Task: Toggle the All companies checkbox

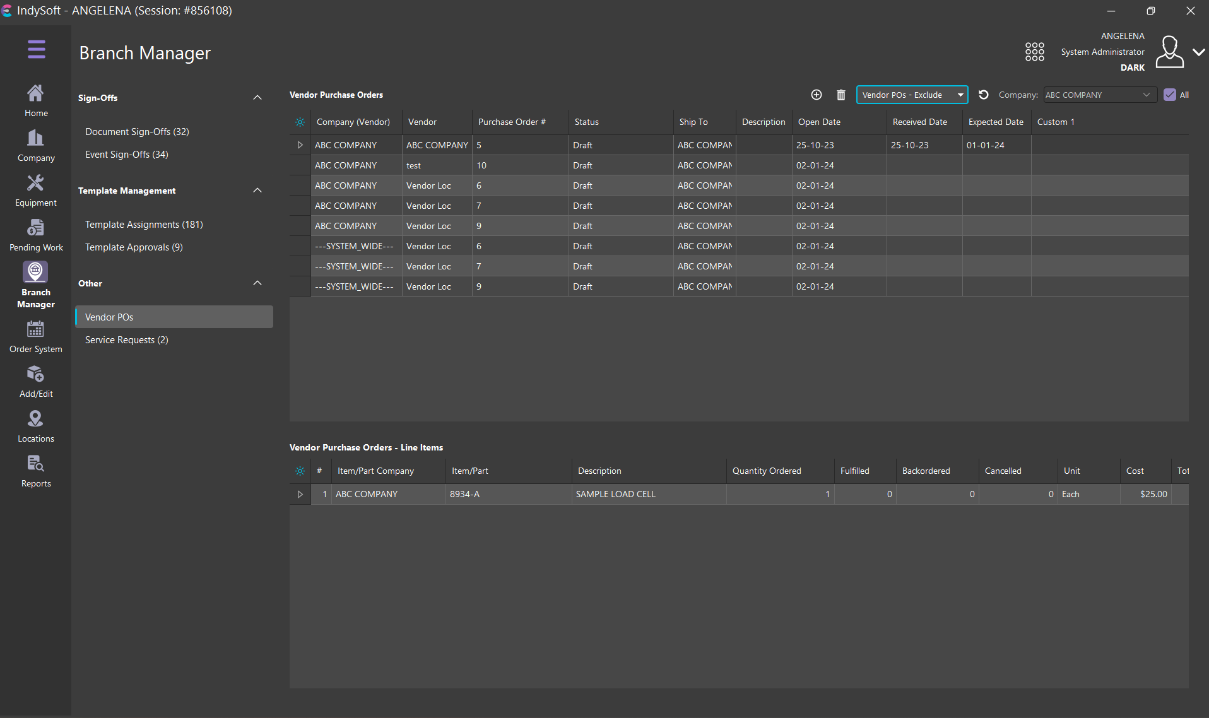Action: 1169,95
